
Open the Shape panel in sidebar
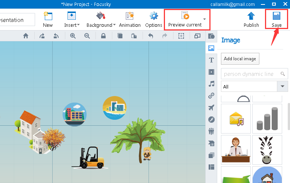click(211, 36)
